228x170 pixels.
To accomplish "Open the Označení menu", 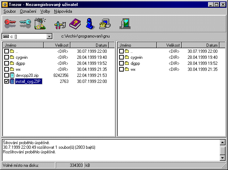I will (x=28, y=11).
